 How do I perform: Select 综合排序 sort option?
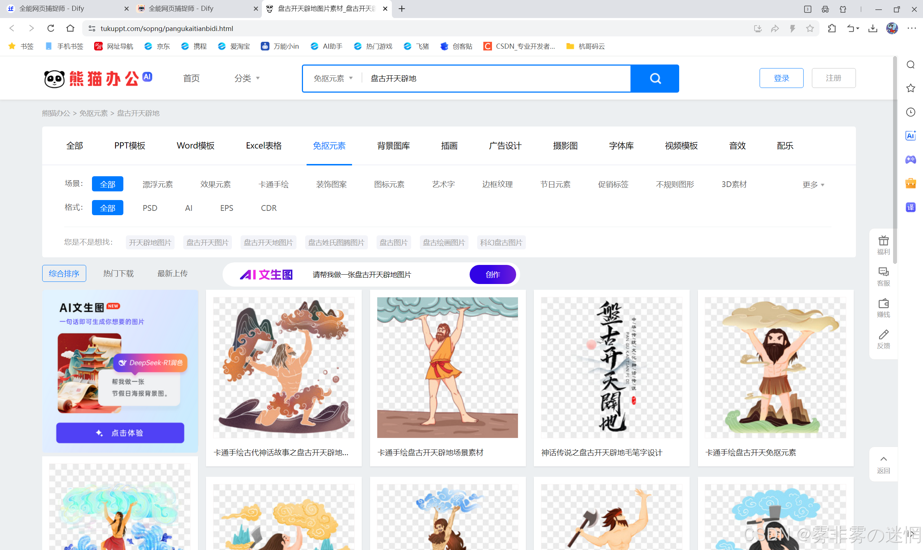(x=64, y=274)
